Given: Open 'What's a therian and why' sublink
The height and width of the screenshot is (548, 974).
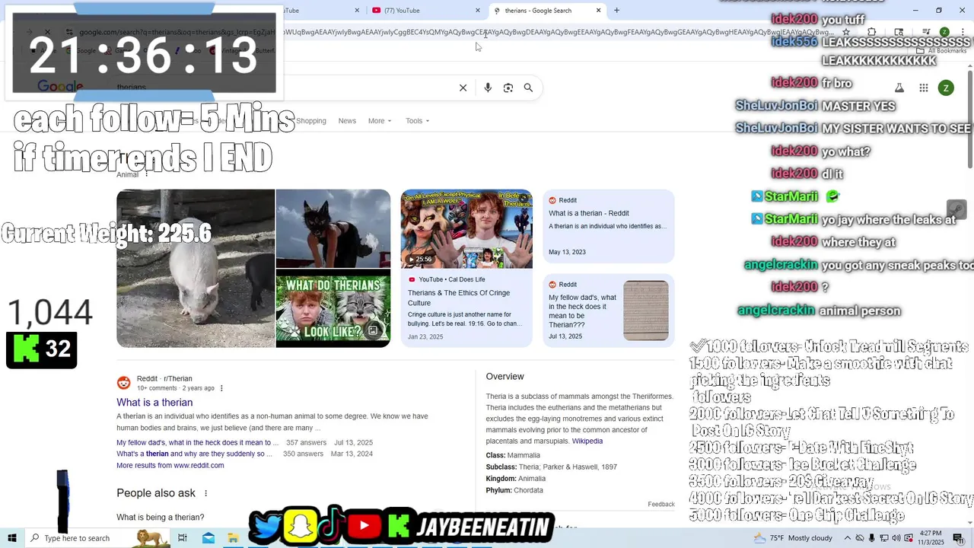Looking at the screenshot, I should (x=194, y=454).
